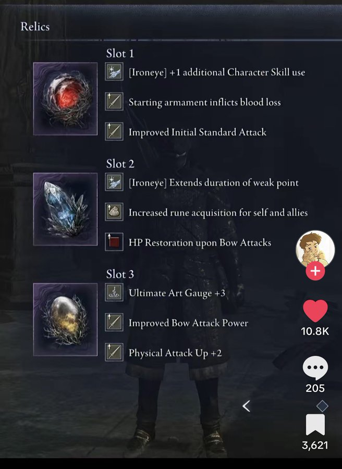Click the heart like icon
This screenshot has height=469, width=342.
click(x=315, y=311)
